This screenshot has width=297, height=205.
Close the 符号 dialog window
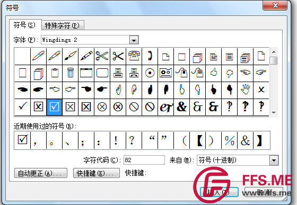(x=275, y=5)
